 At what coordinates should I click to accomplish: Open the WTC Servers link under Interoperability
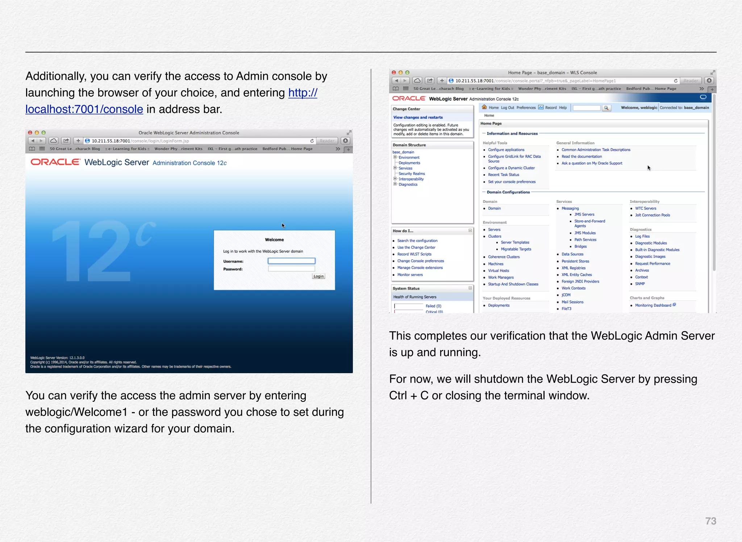click(x=645, y=208)
